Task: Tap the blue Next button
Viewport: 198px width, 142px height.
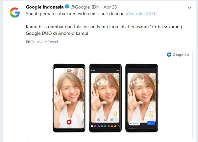Action: point(151,123)
